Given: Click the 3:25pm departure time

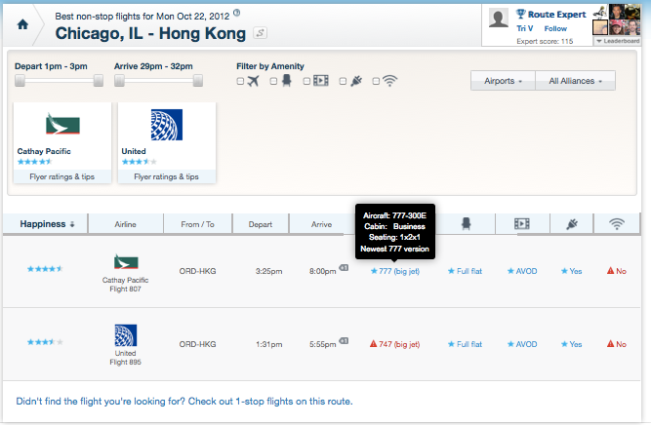Looking at the screenshot, I should point(268,271).
